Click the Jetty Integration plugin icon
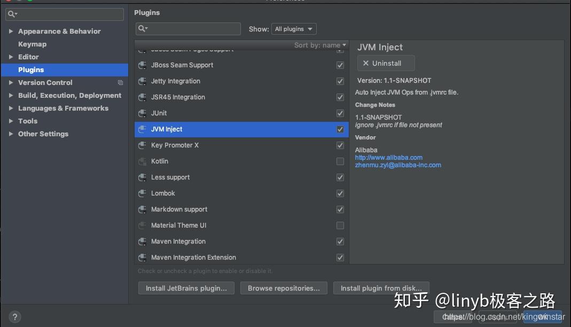Image resolution: width=571 pixels, height=327 pixels. tap(143, 81)
